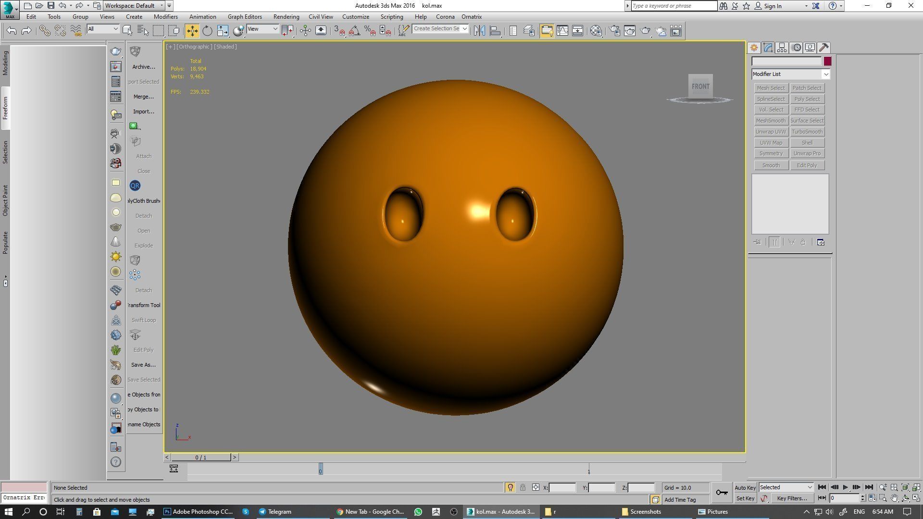Activate the Select Object arrow tool
This screenshot has width=923, height=519.
click(127, 31)
